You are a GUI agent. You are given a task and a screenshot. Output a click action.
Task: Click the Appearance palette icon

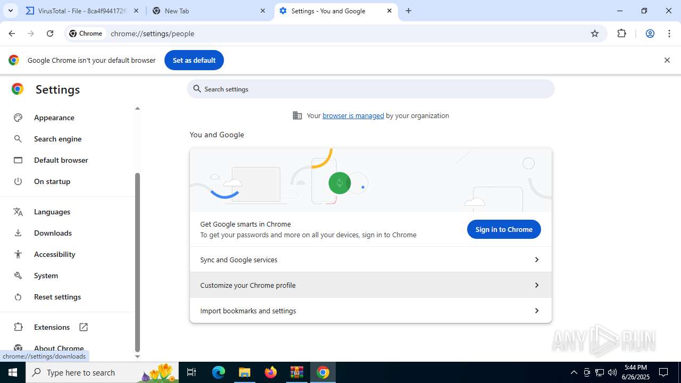pos(18,118)
